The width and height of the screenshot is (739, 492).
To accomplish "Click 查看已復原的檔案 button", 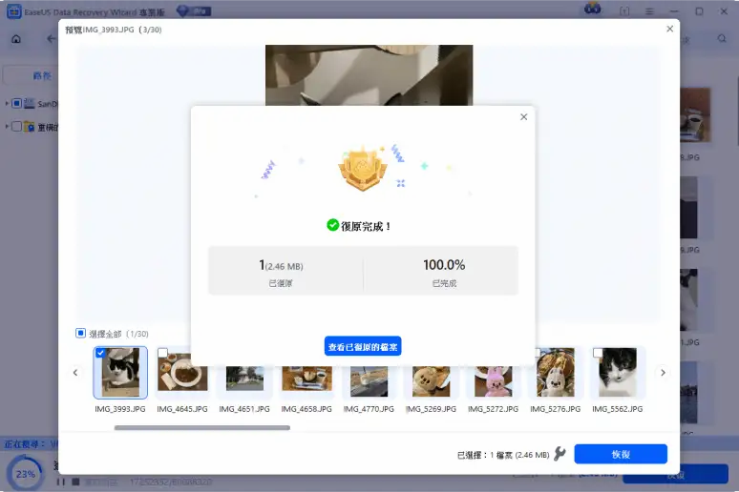I will (363, 347).
